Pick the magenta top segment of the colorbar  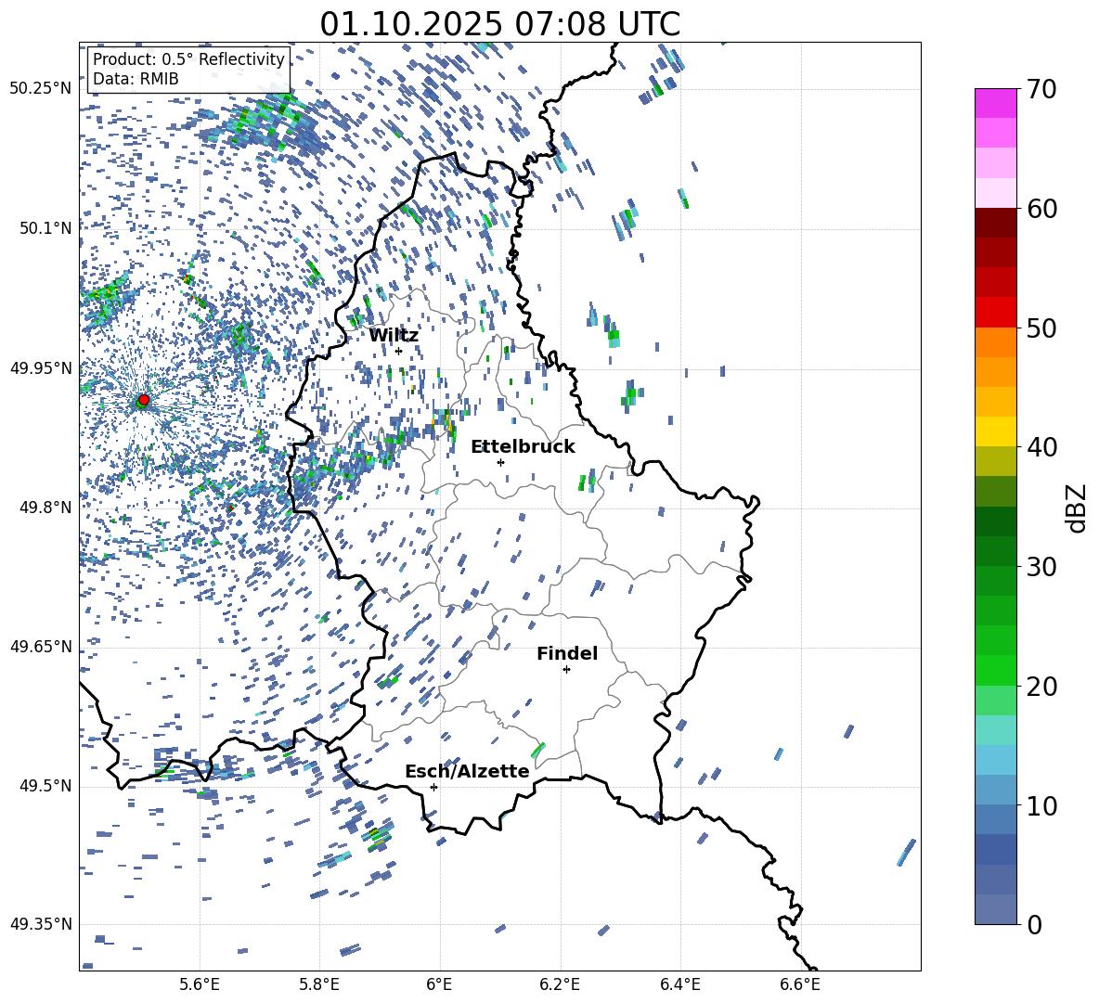(x=996, y=103)
